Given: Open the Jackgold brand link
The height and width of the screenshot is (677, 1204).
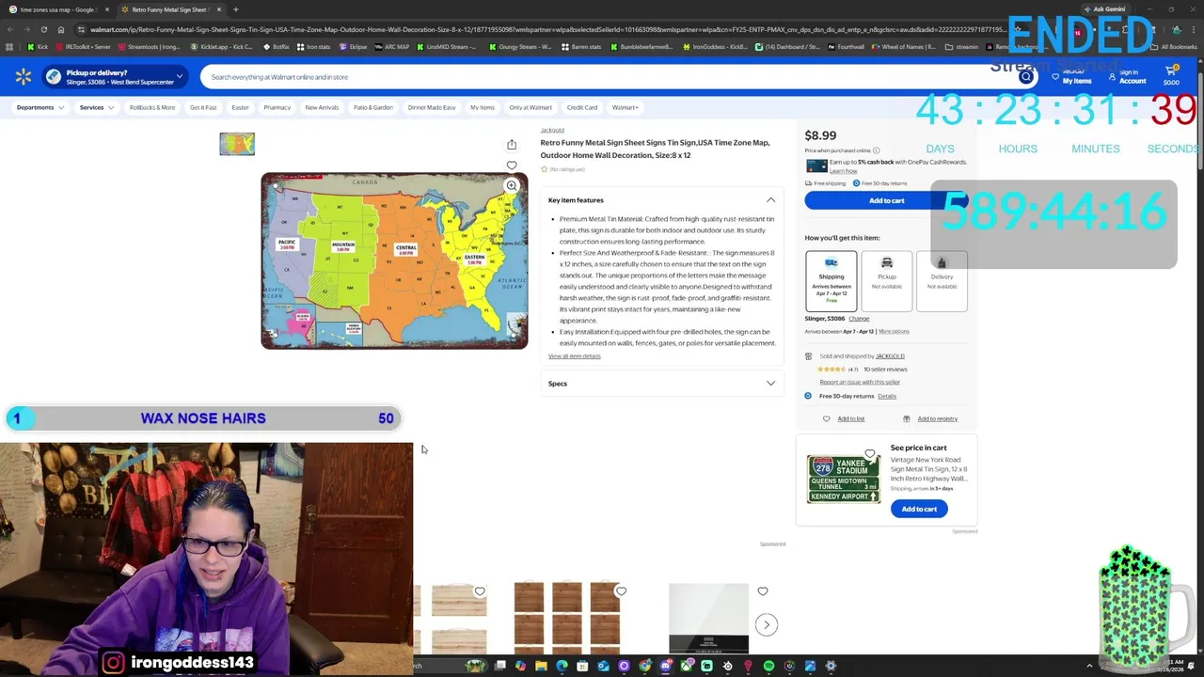Looking at the screenshot, I should 552,130.
